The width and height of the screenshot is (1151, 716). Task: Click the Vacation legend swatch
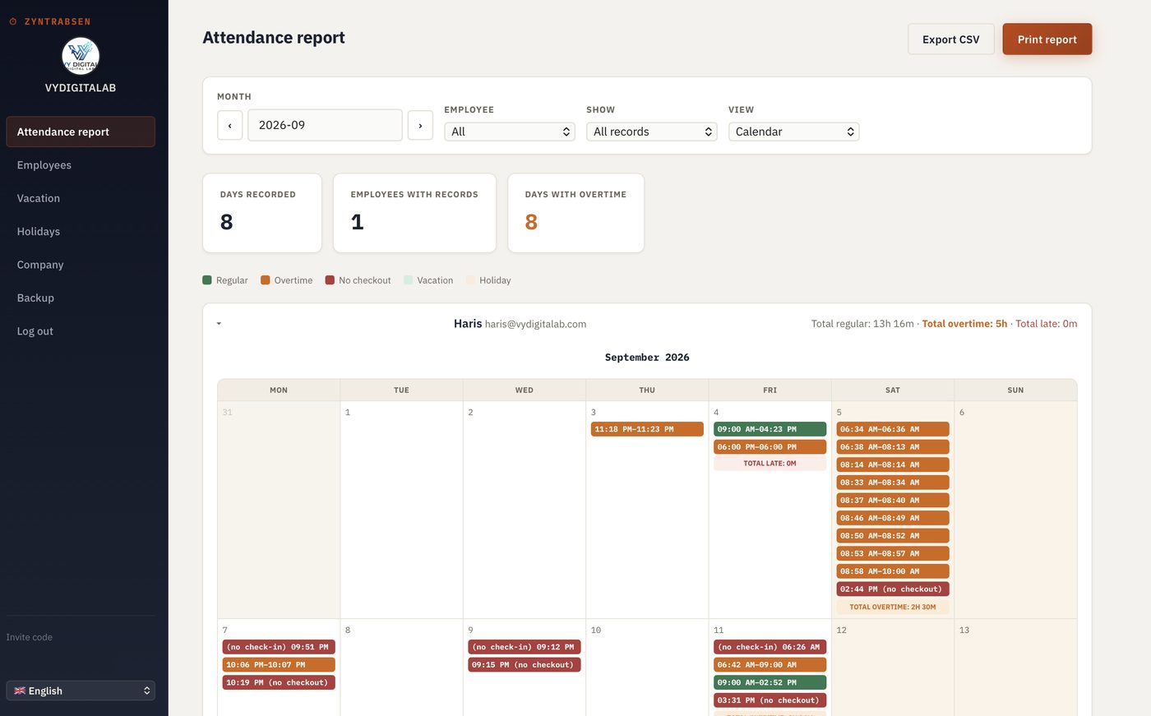(x=409, y=280)
